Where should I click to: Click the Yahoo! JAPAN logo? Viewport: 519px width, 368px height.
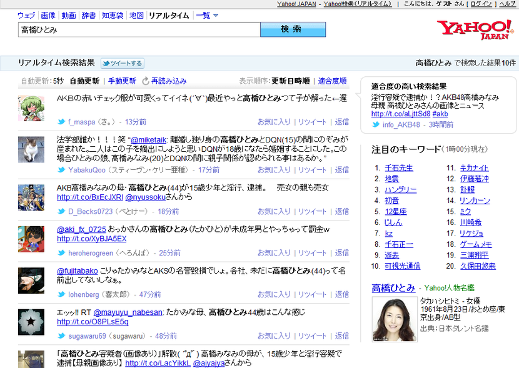pyautogui.click(x=475, y=30)
